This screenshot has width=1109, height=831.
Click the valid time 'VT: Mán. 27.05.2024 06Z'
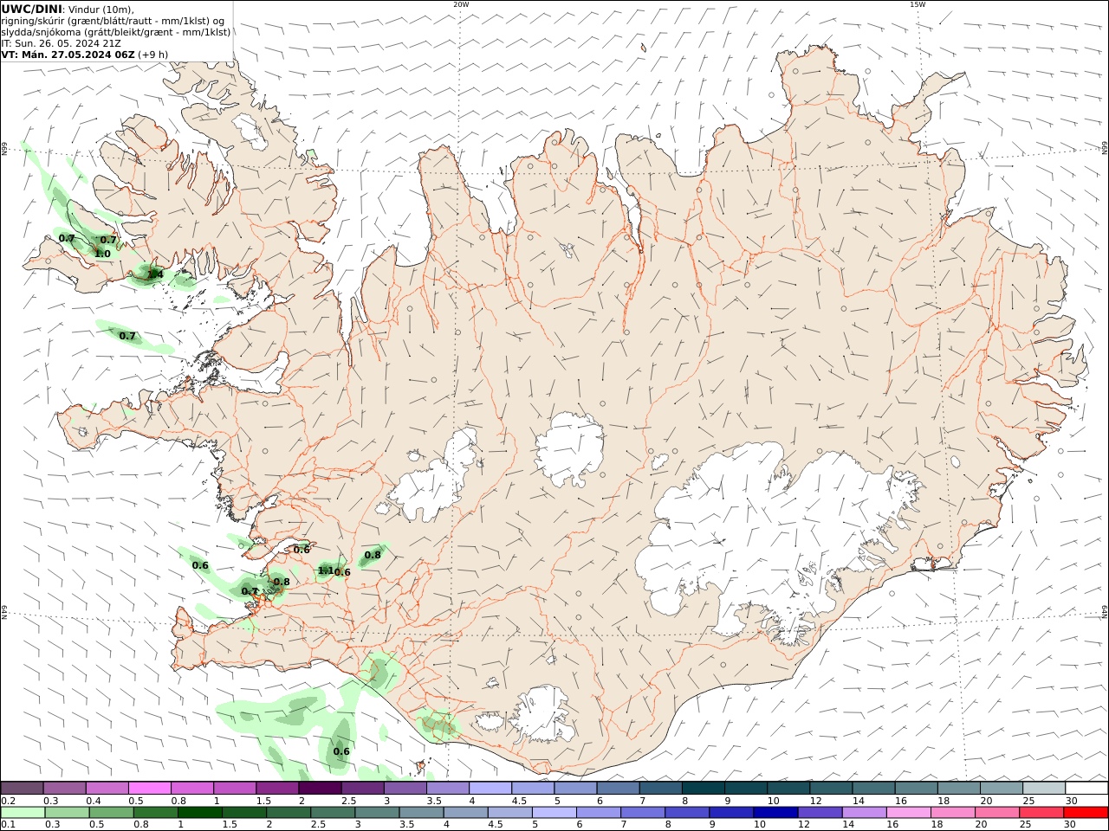[68, 55]
